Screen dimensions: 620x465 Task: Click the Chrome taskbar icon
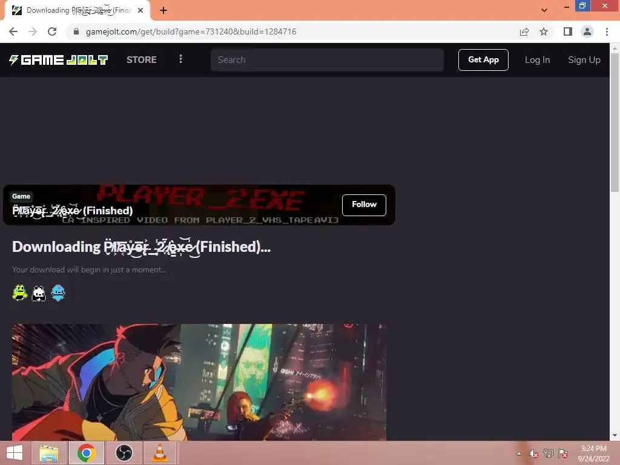[86, 453]
